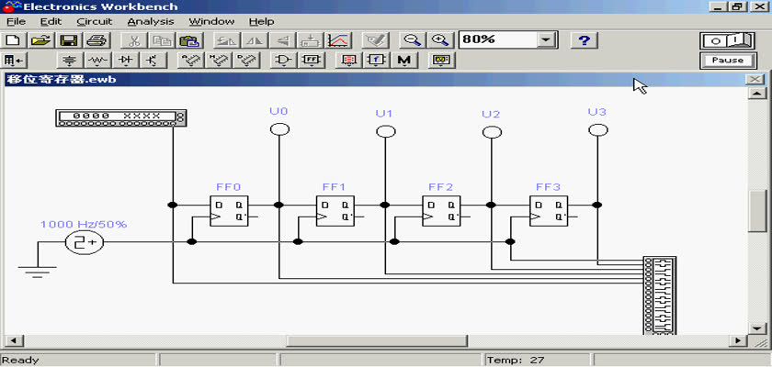Select the FF0 flip-flop component
This screenshot has height=367, width=772.
[228, 210]
